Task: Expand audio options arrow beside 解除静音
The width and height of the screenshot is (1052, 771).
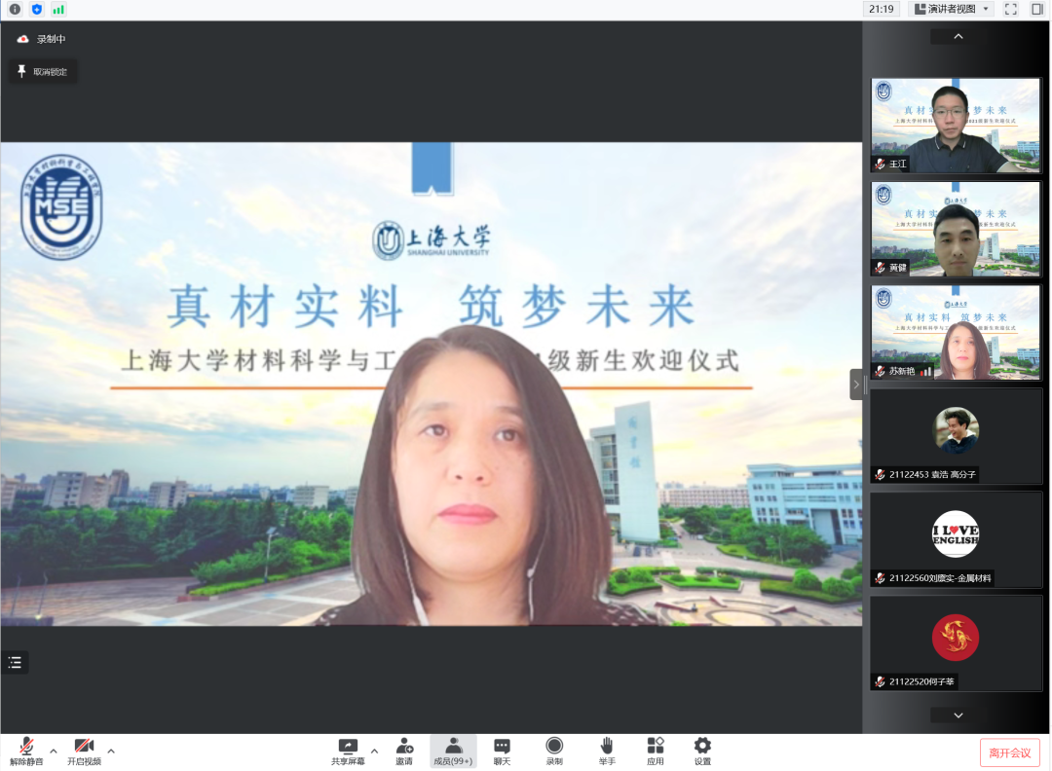Action: click(x=54, y=751)
